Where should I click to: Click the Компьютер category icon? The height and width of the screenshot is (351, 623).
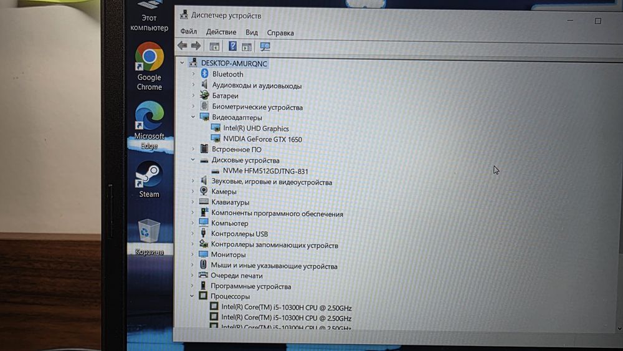(204, 223)
